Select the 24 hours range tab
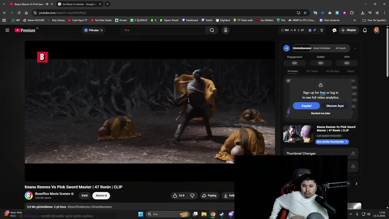Viewport: 389px width, 219px height. coord(293,71)
